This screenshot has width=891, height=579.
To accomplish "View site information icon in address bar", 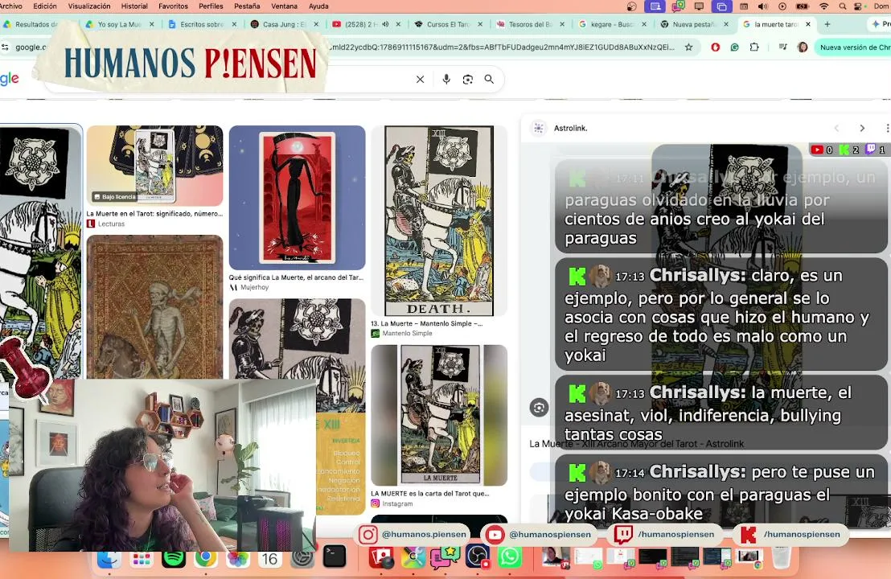I will 6,47.
